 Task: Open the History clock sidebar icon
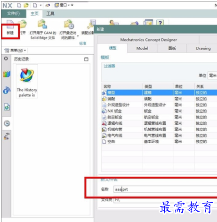click(7, 123)
